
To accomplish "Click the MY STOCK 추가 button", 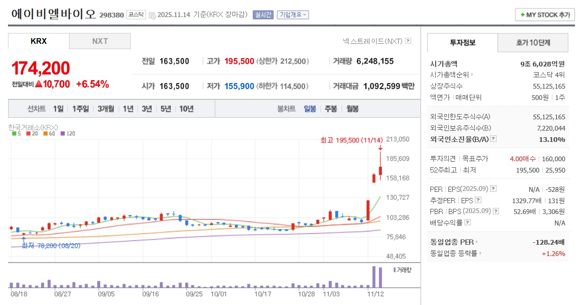I will click(x=544, y=15).
